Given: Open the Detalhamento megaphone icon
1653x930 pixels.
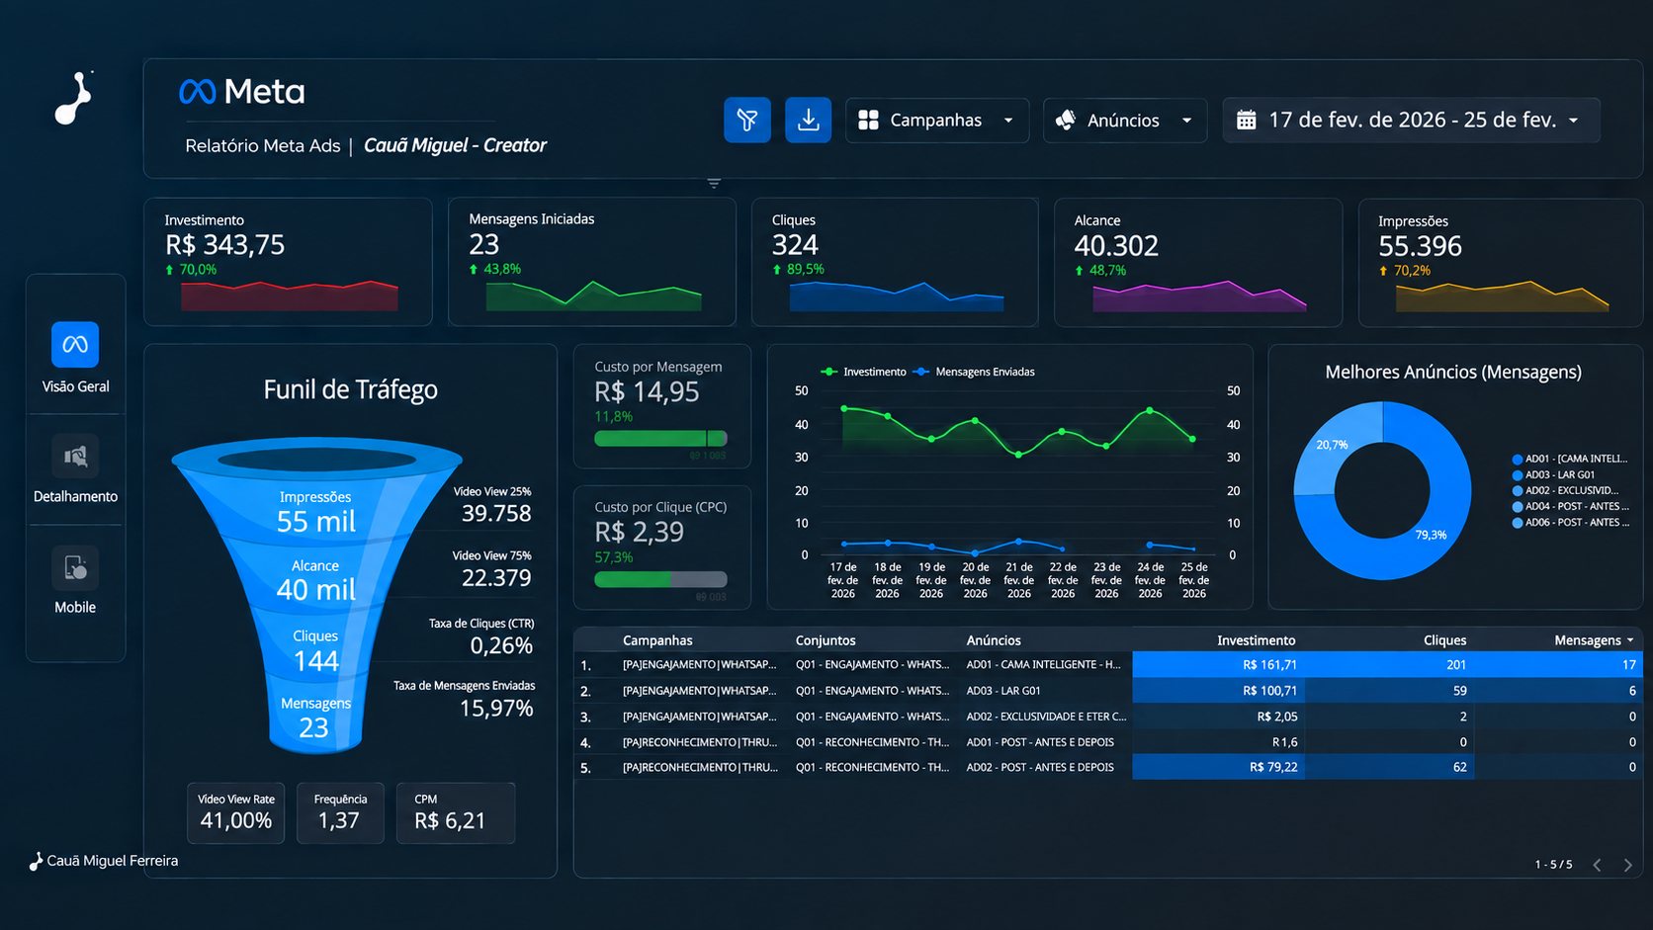Looking at the screenshot, I should [x=75, y=457].
